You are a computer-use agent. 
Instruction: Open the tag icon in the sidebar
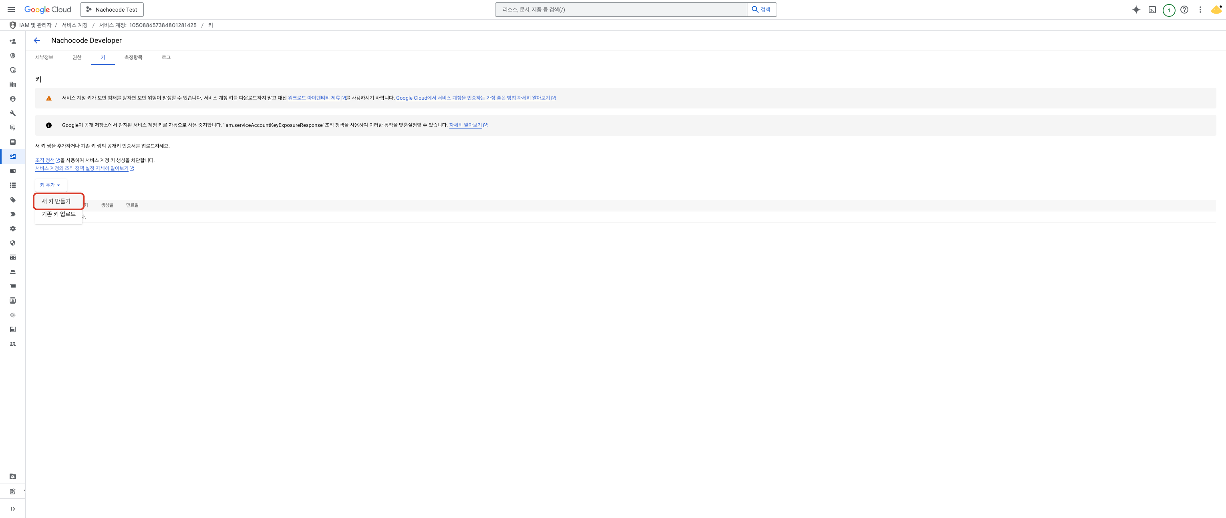pyautogui.click(x=13, y=200)
